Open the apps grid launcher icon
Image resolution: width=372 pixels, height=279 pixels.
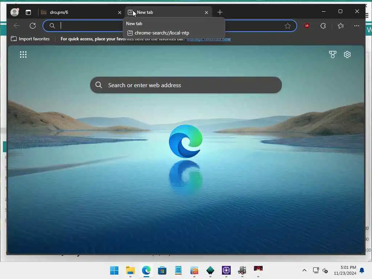23,54
